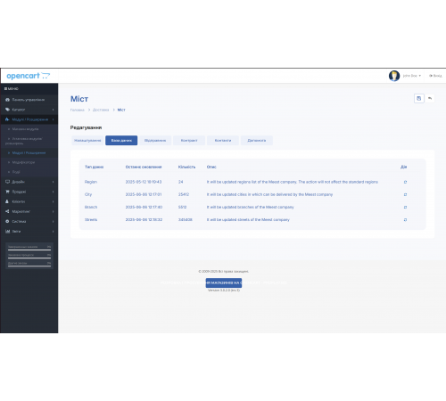Click the Region last update date cell
This screenshot has height=401, width=446.
(144, 182)
